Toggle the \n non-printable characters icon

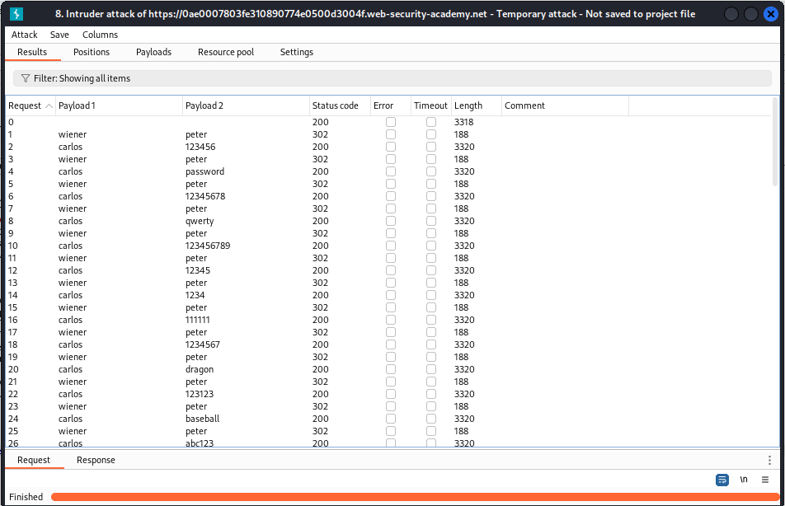[744, 480]
